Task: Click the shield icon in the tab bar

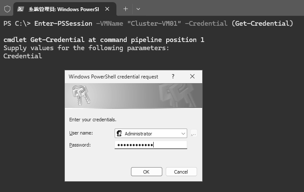Action: pyautogui.click(x=7, y=9)
